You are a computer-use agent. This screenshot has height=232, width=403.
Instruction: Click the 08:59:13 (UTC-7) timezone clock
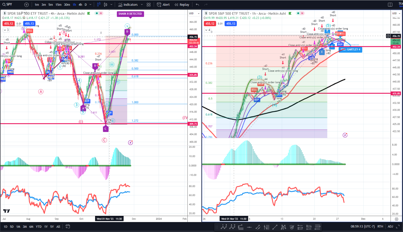(x=363, y=227)
